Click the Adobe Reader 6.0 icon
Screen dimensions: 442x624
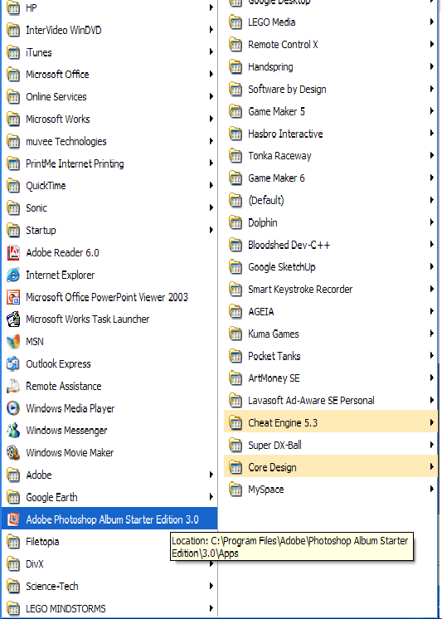13,253
